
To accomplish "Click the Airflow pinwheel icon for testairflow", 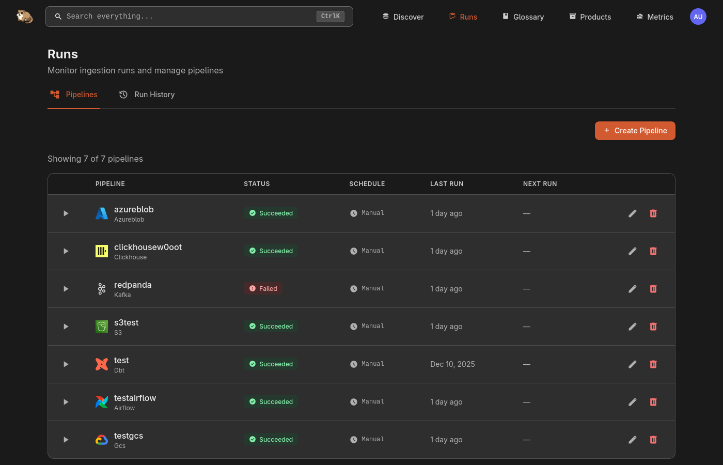I will pyautogui.click(x=102, y=402).
